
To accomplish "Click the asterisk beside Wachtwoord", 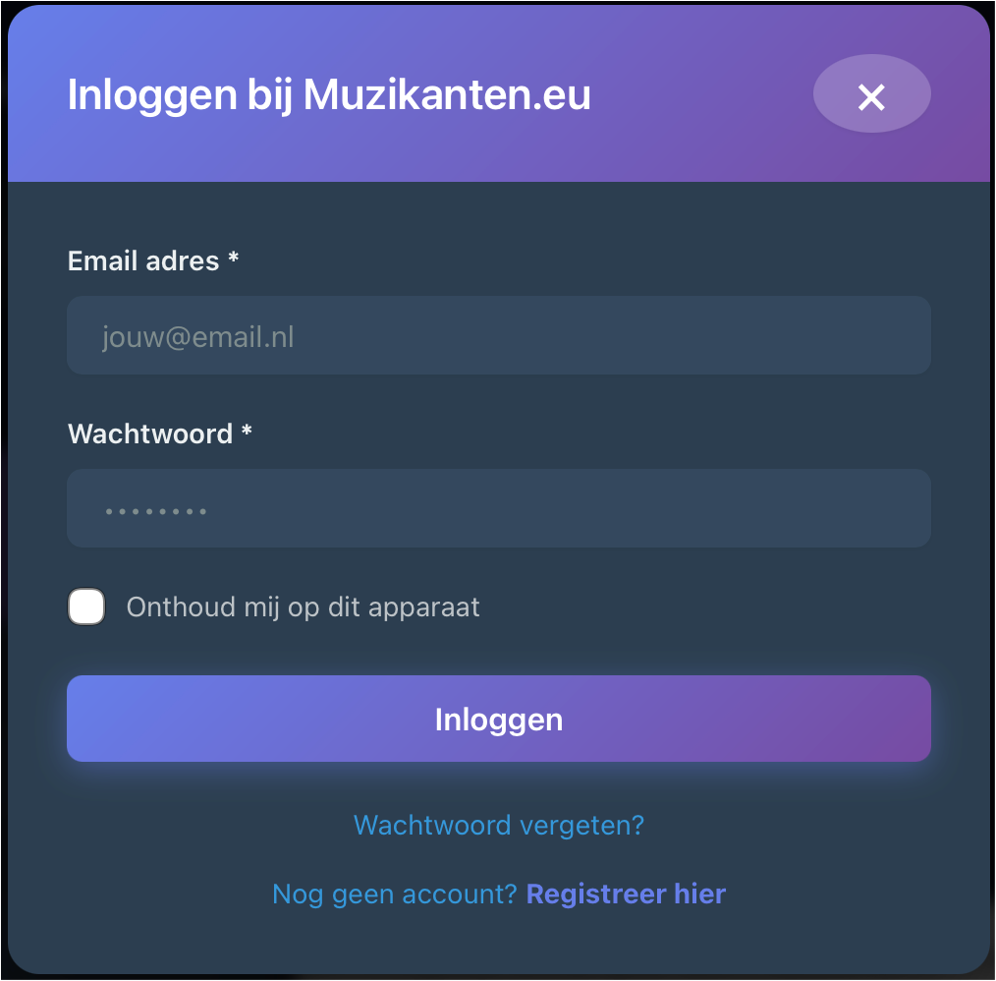I will tap(247, 433).
